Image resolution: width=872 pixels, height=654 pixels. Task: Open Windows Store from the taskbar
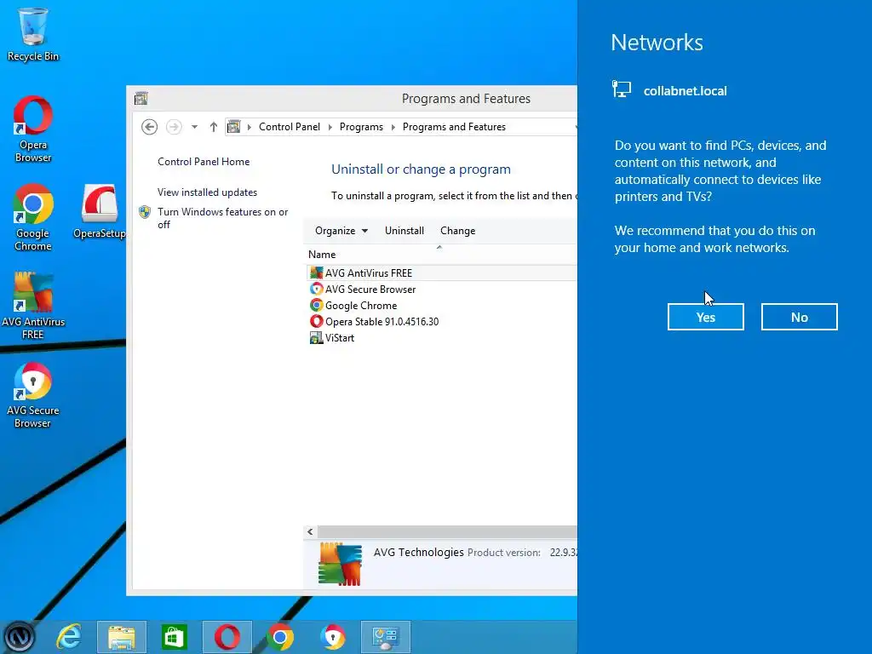pos(174,637)
